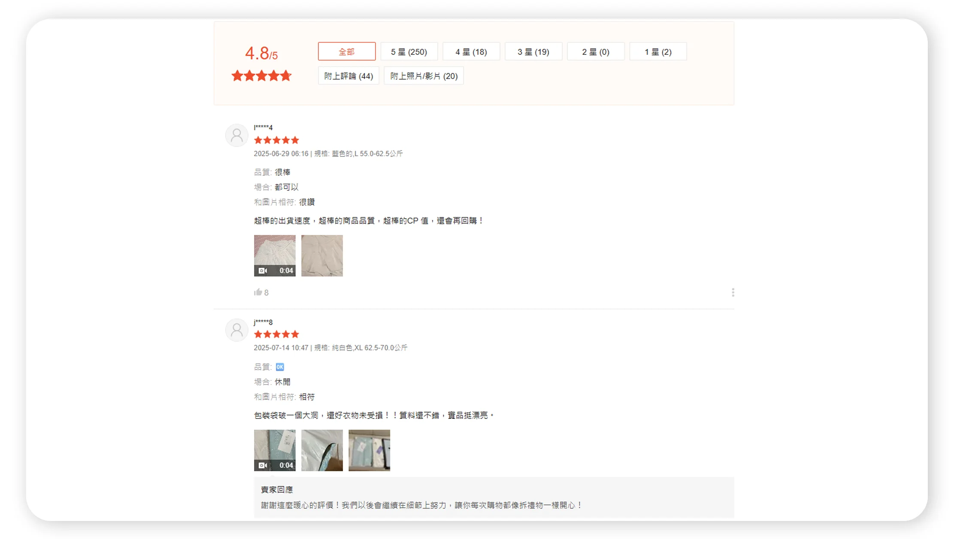Click the 4星 (18) filter button
This screenshot has height=539, width=954.
(x=471, y=51)
